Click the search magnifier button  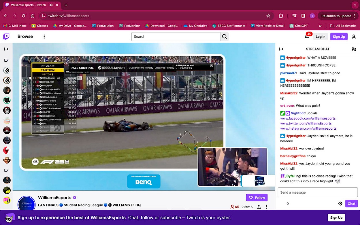225,37
